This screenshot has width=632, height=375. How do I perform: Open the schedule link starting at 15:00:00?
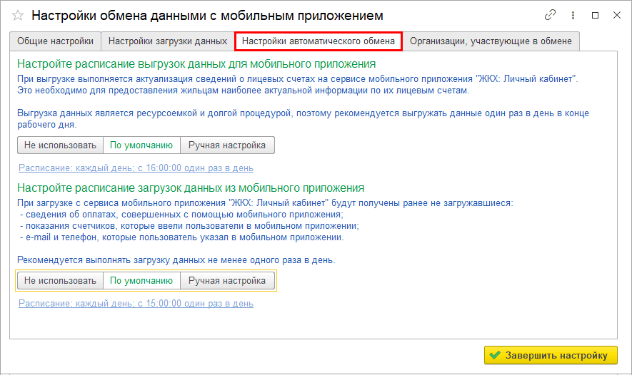click(136, 303)
